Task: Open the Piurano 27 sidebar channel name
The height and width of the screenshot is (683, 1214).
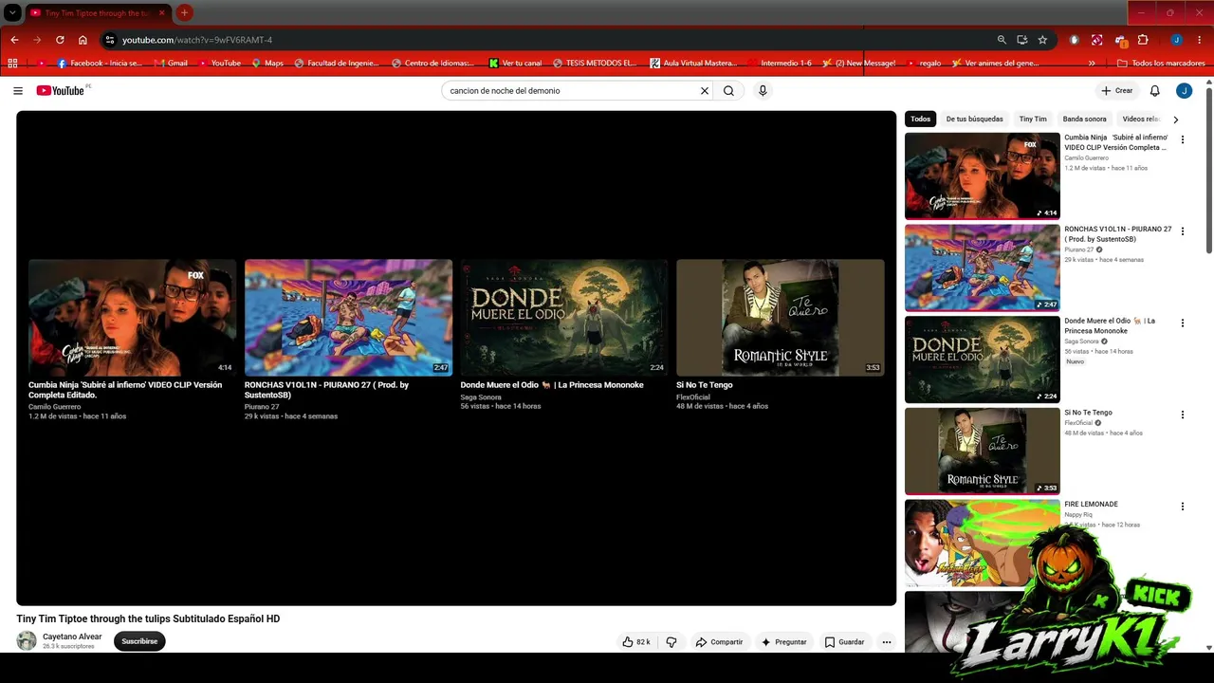Action: (x=1079, y=249)
